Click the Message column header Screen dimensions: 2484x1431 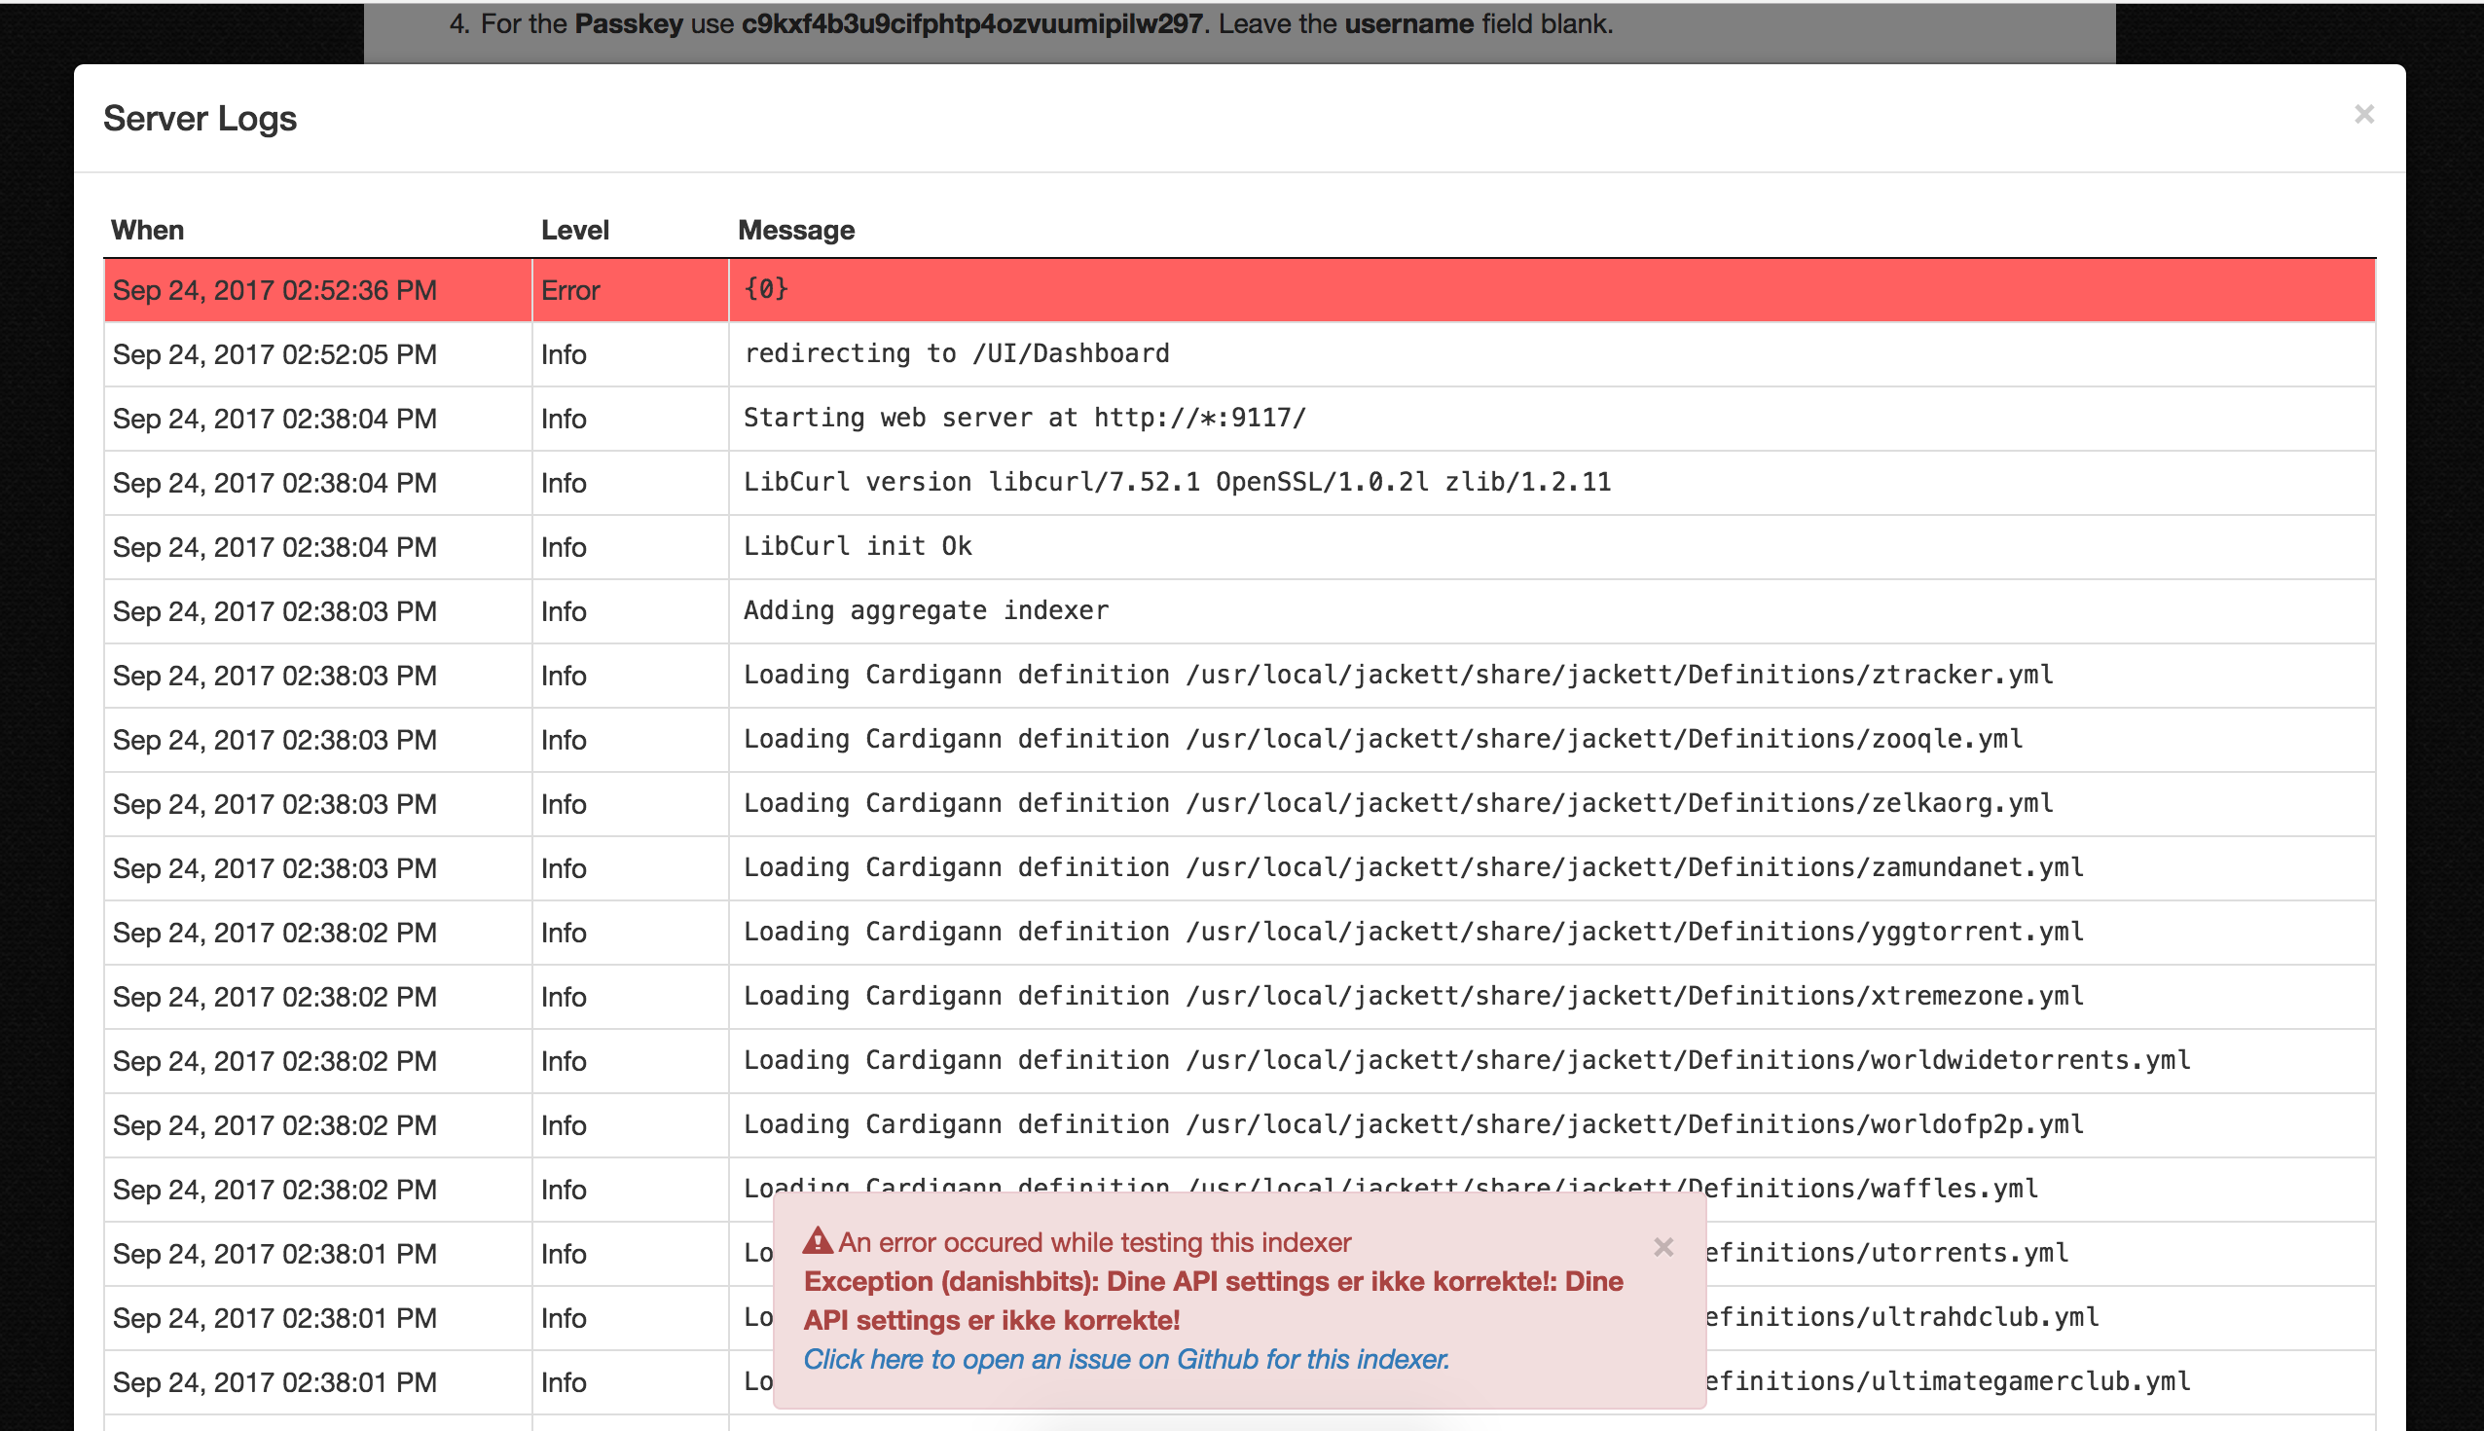pos(795,229)
